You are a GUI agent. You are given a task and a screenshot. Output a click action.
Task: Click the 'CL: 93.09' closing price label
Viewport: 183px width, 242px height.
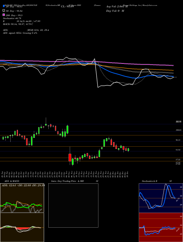pyautogui.click(x=67, y=7)
